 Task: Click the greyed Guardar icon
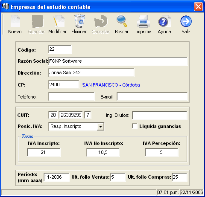click(x=37, y=21)
